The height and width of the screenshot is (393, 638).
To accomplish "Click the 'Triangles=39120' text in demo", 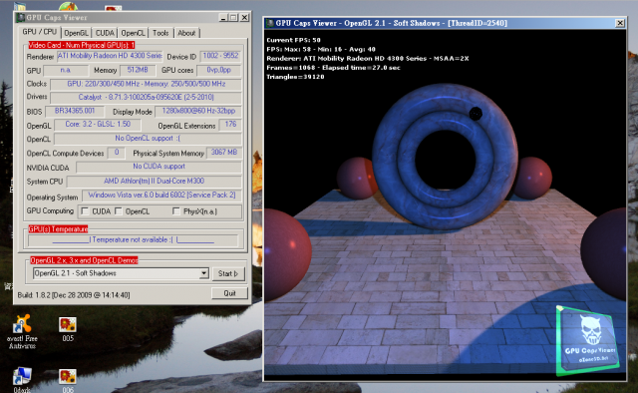I will click(x=295, y=77).
